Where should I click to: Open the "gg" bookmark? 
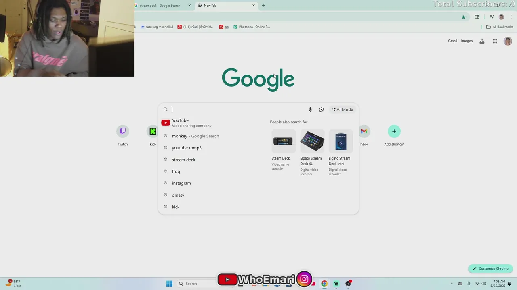point(224,27)
